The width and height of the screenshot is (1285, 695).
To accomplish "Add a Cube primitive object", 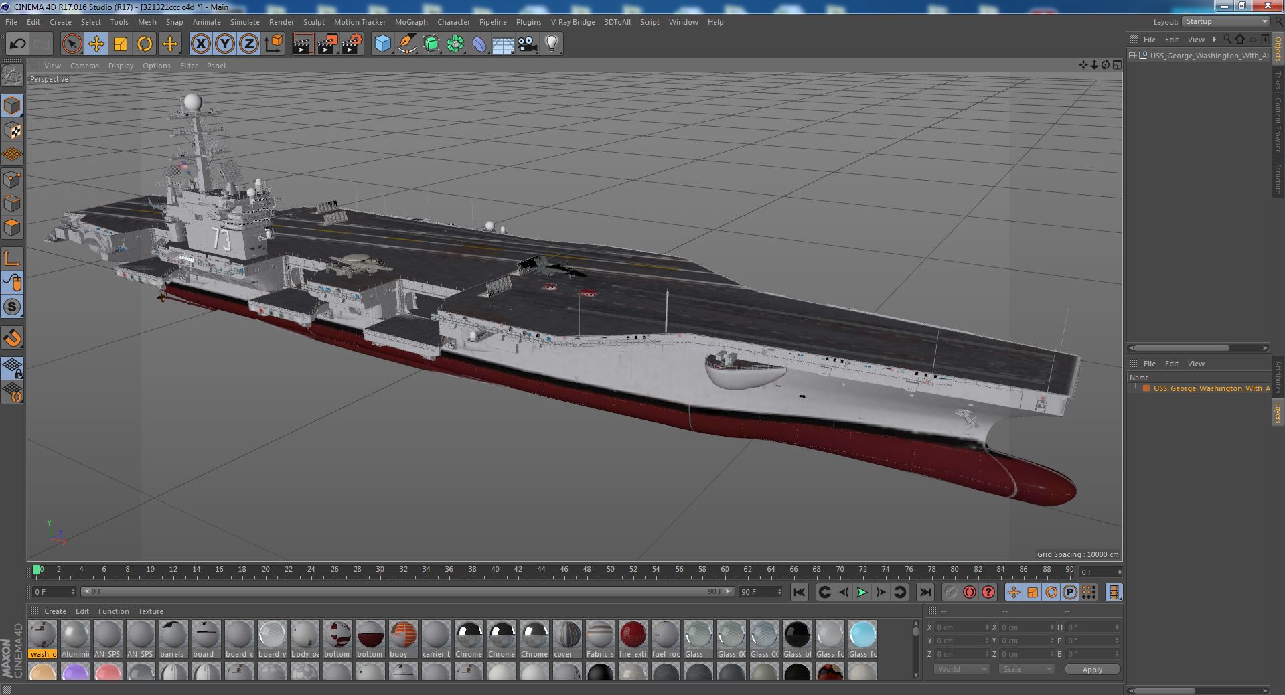I will coord(382,44).
